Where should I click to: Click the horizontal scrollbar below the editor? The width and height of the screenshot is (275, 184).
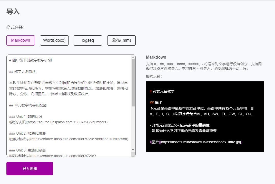69,155
